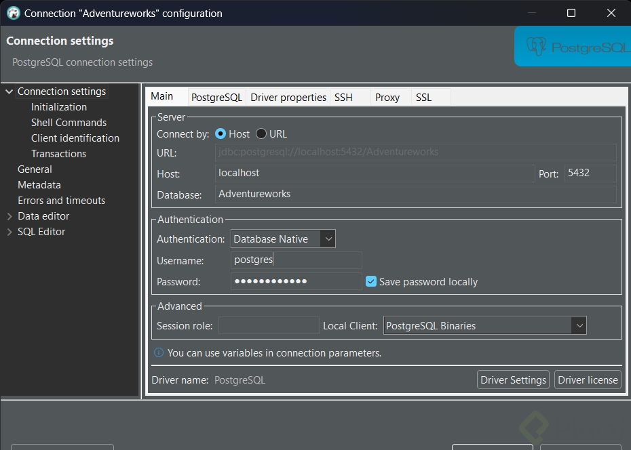
Task: Click the Driver license button
Action: [588, 380]
